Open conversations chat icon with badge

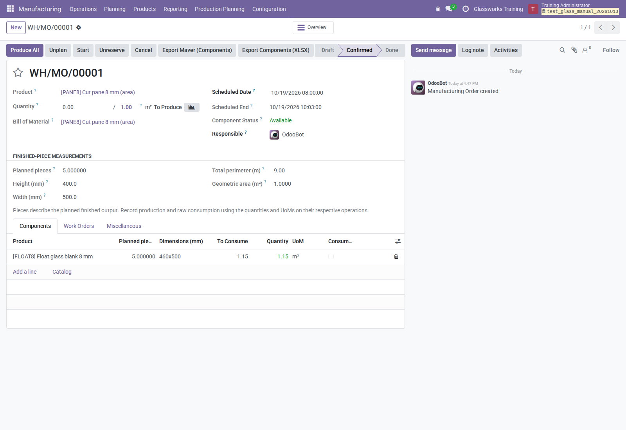(449, 9)
